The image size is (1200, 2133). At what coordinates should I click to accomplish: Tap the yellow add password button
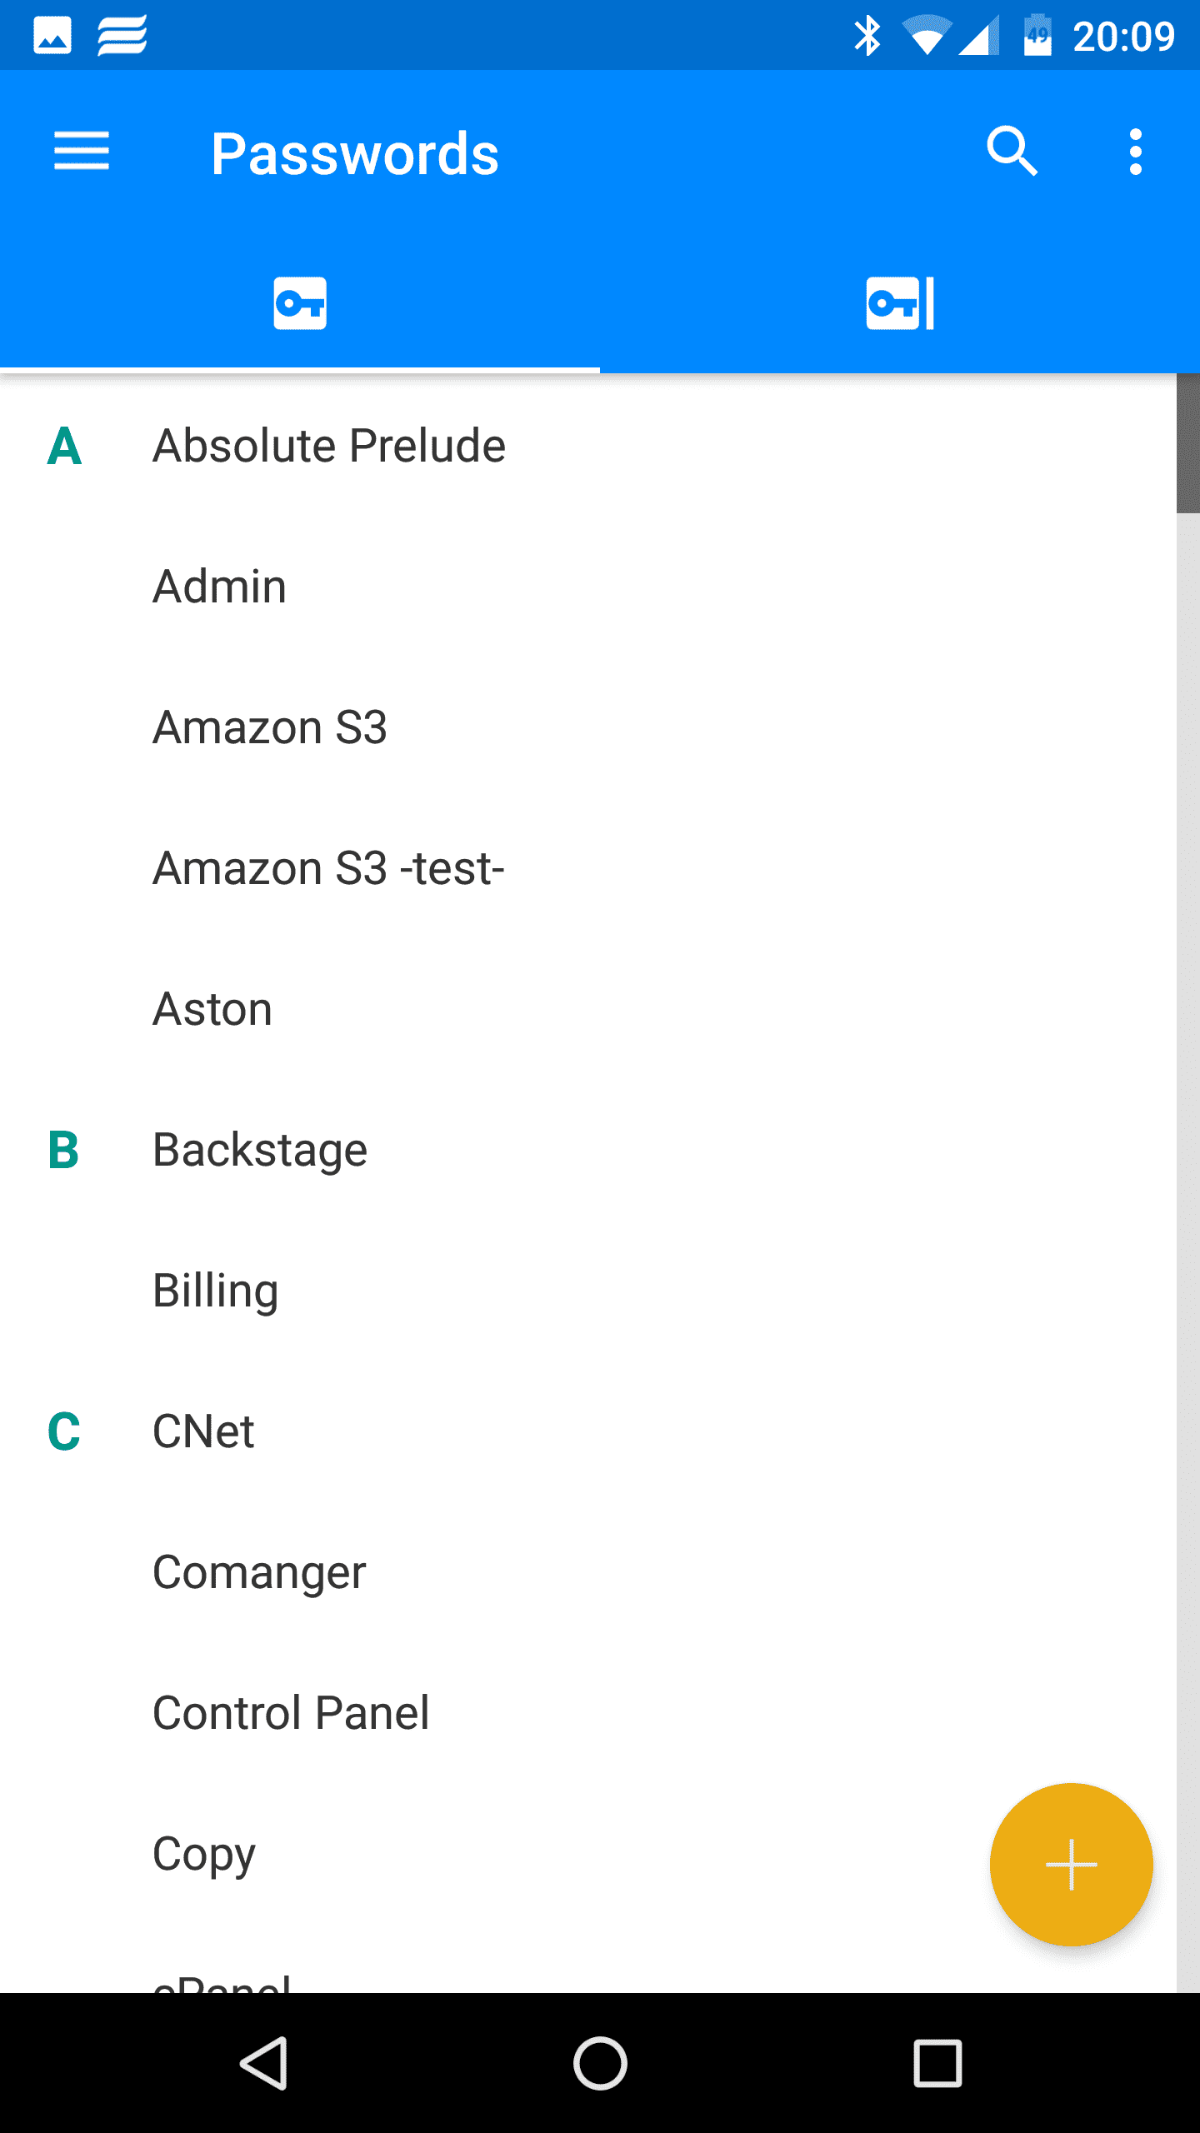[1071, 1865]
